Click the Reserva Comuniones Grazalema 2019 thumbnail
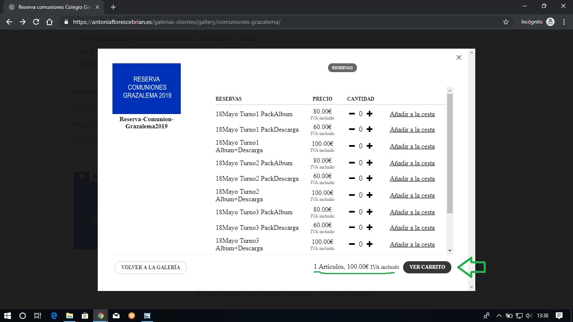This screenshot has width=573, height=322. click(146, 88)
